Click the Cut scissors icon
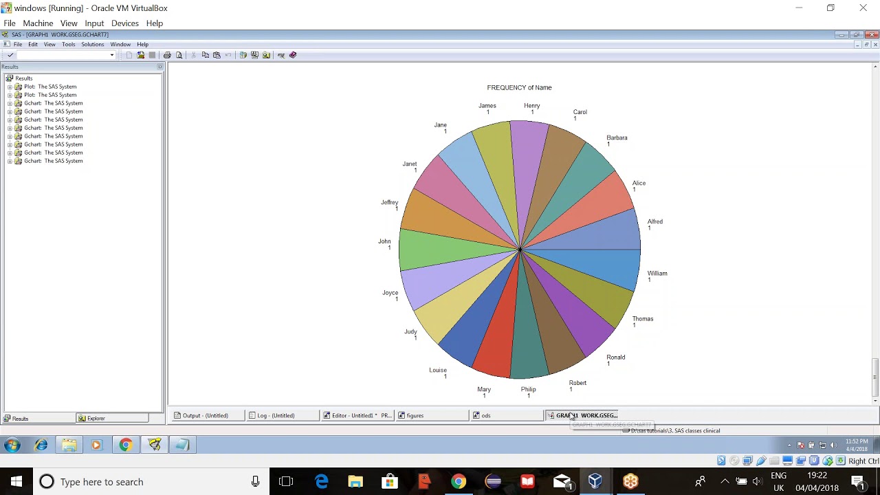The width and height of the screenshot is (880, 495). [x=193, y=55]
